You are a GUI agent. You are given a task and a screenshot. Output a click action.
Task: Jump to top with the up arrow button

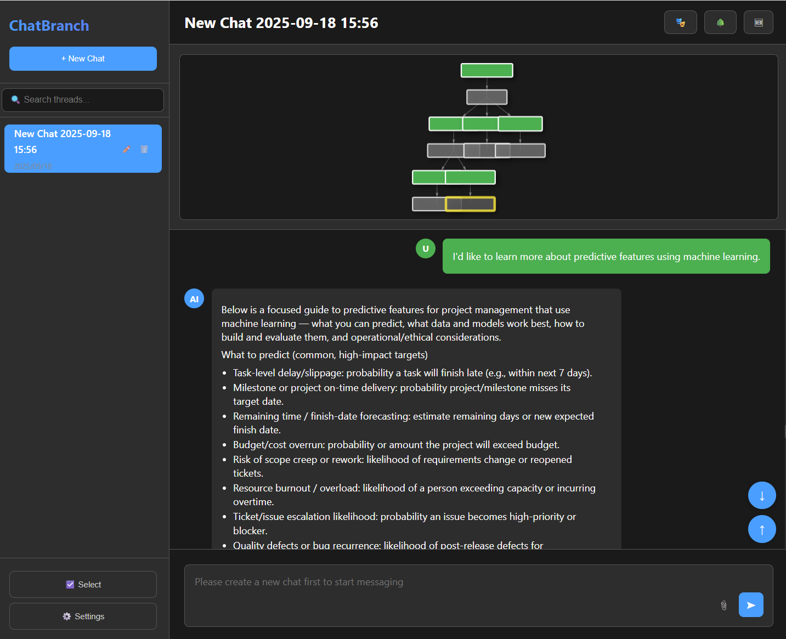point(761,529)
